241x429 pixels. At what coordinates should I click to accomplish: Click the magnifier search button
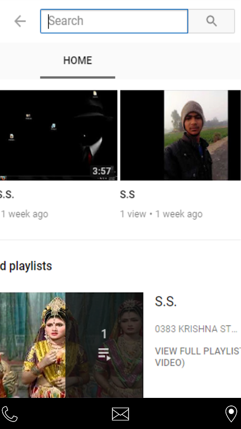(x=211, y=21)
